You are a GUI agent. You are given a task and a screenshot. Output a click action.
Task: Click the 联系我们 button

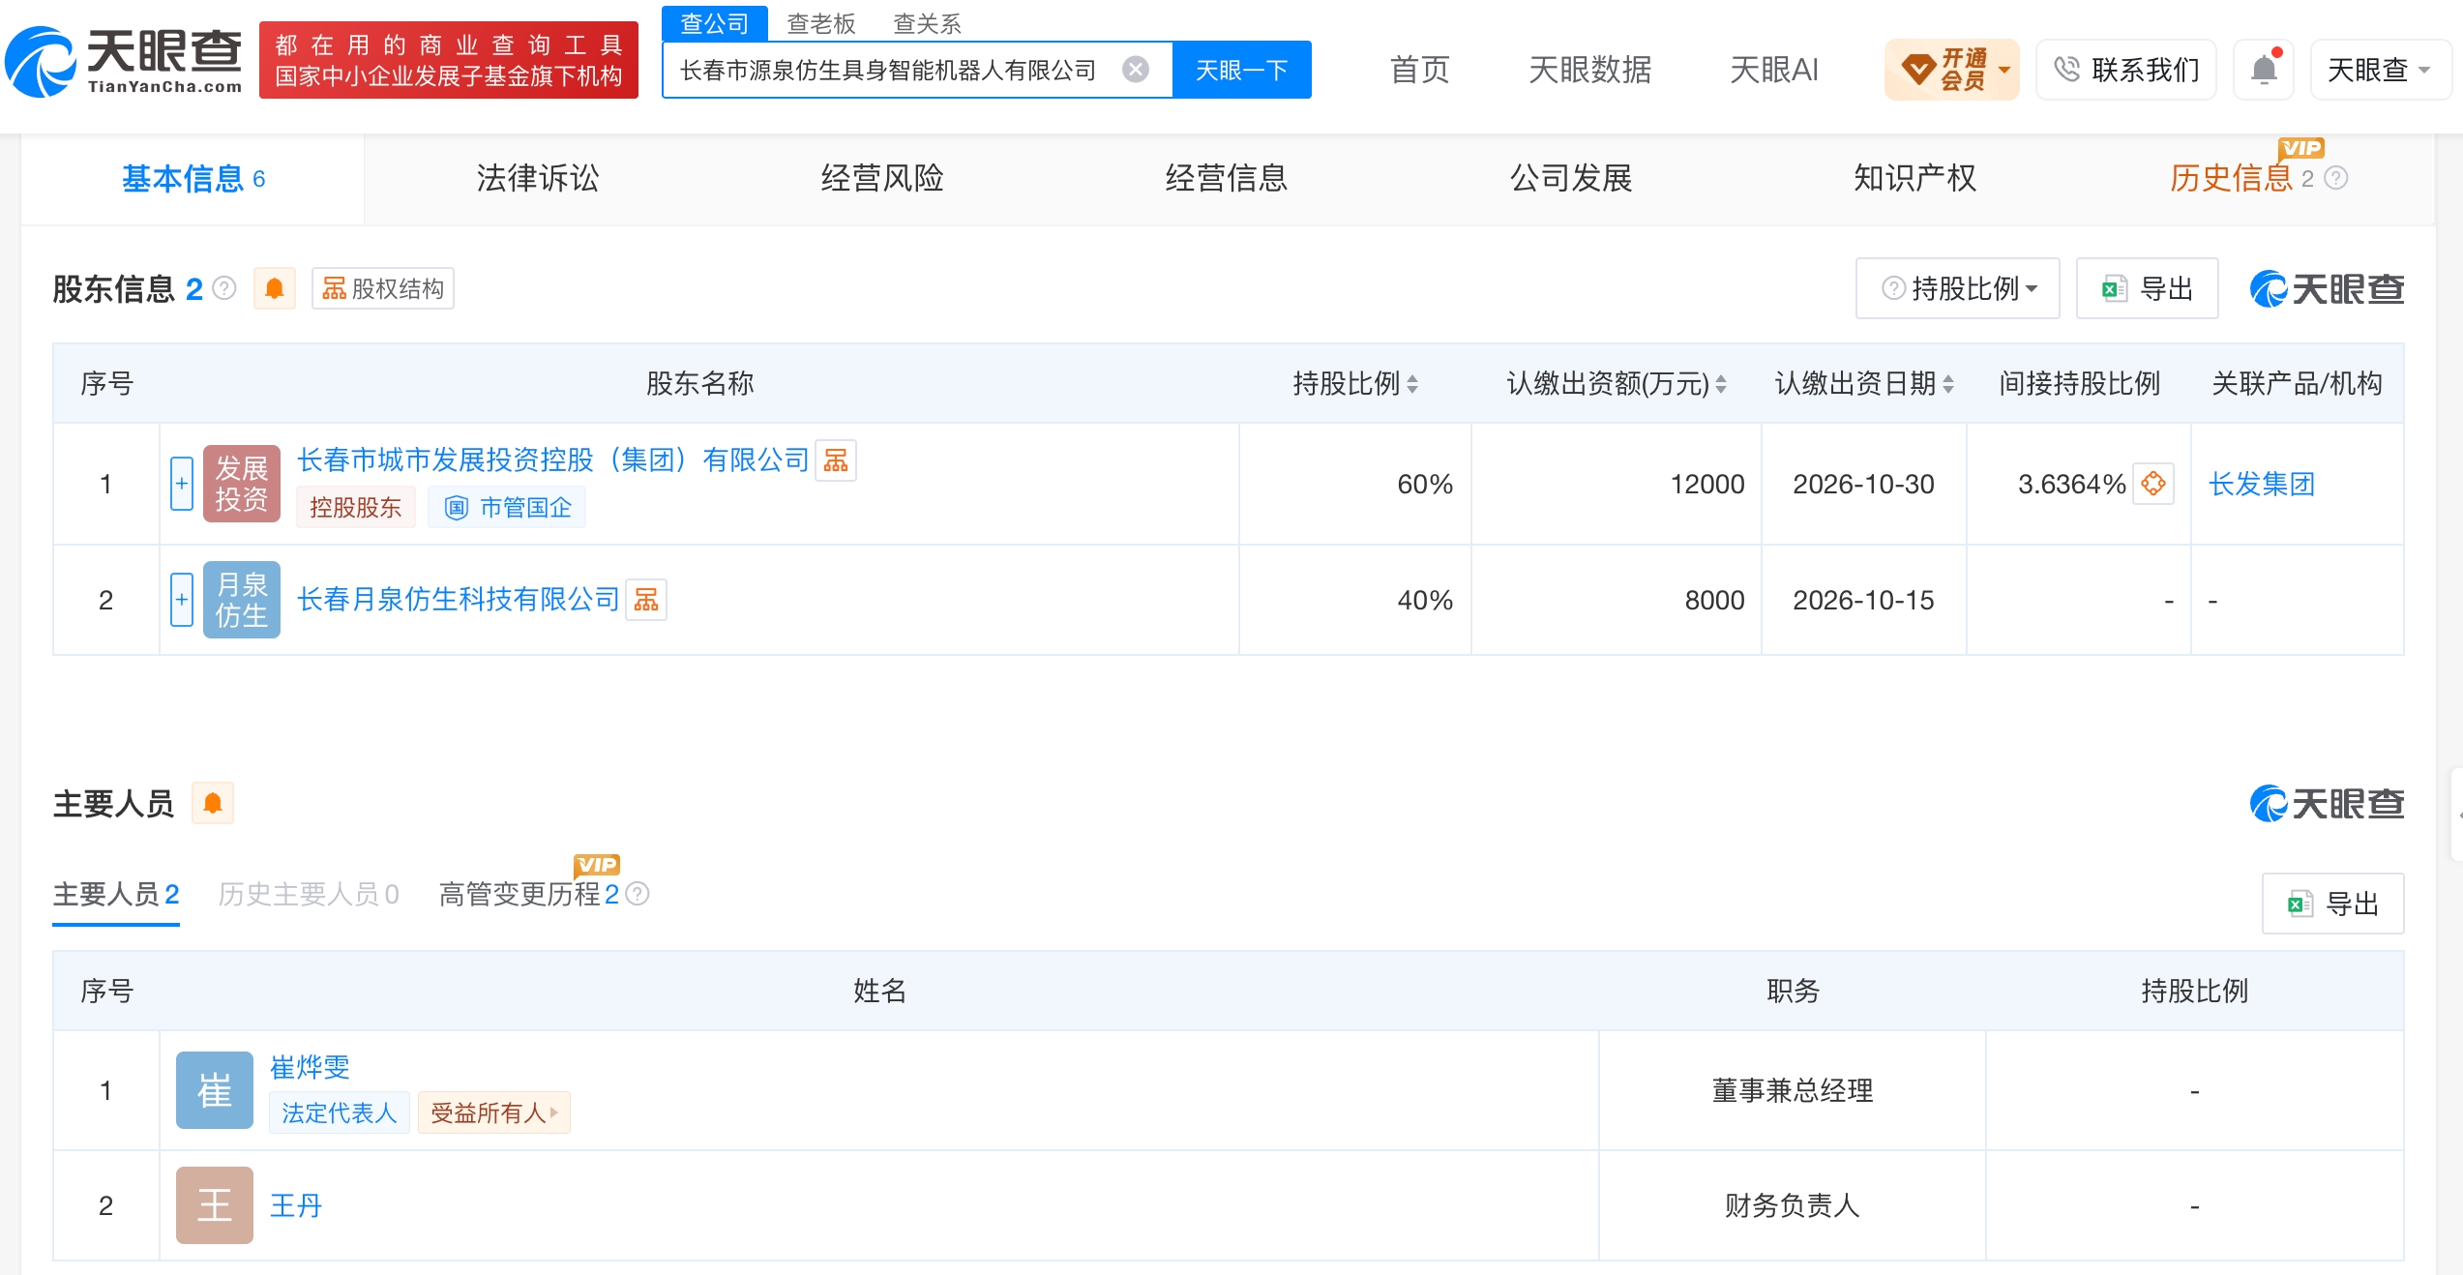[2126, 70]
